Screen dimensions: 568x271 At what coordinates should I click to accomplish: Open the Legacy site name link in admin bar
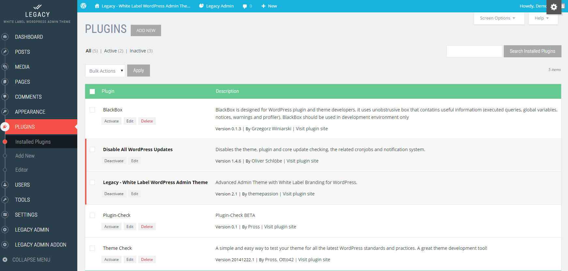click(x=146, y=6)
